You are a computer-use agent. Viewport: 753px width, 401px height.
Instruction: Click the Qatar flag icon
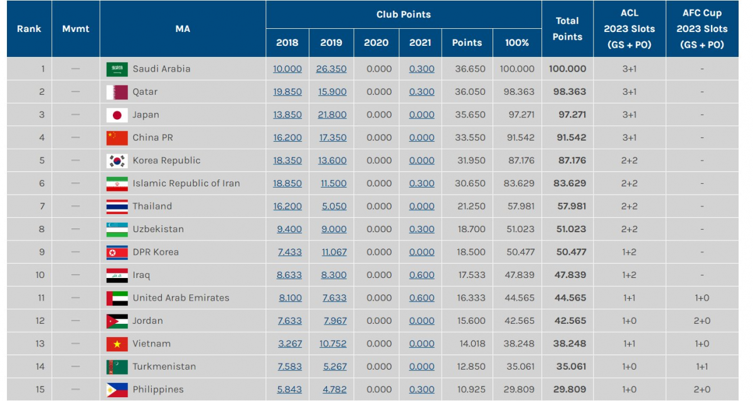point(117,92)
